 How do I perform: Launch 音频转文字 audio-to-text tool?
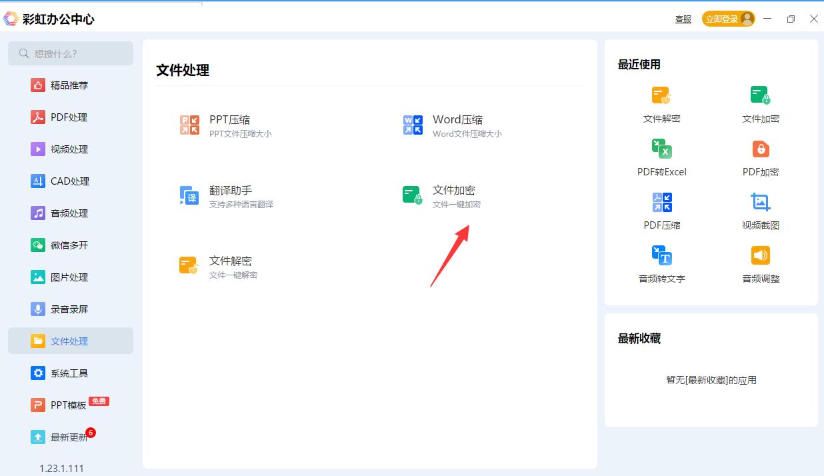[x=660, y=262]
